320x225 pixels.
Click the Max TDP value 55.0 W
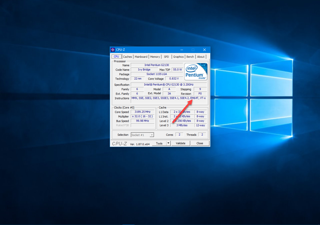pos(177,69)
